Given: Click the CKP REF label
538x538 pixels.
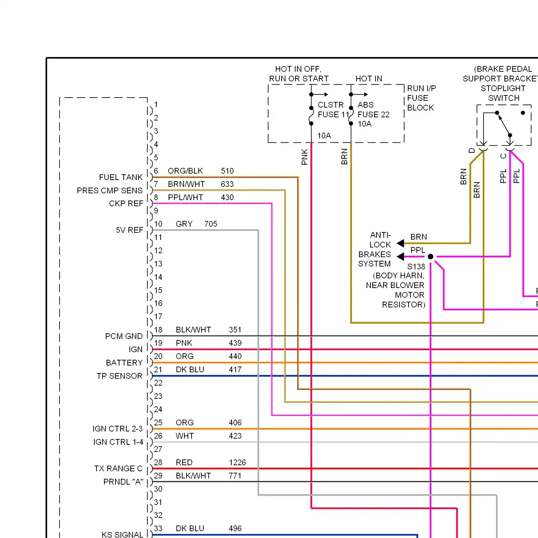Looking at the screenshot, I should (126, 203).
